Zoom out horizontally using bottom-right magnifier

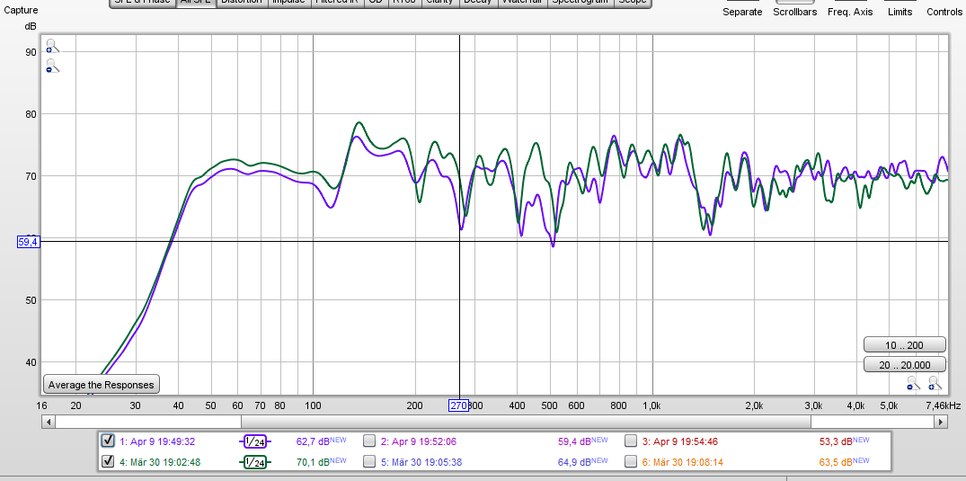pos(912,385)
